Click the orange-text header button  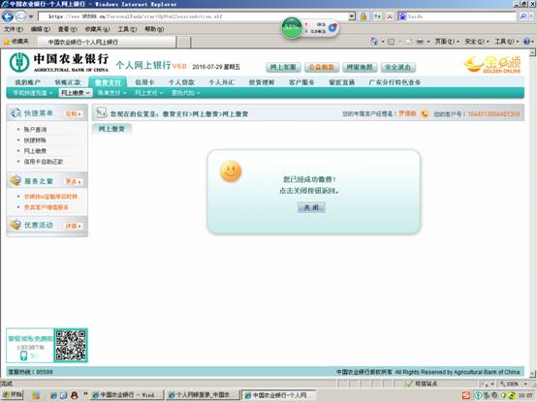tap(321, 67)
